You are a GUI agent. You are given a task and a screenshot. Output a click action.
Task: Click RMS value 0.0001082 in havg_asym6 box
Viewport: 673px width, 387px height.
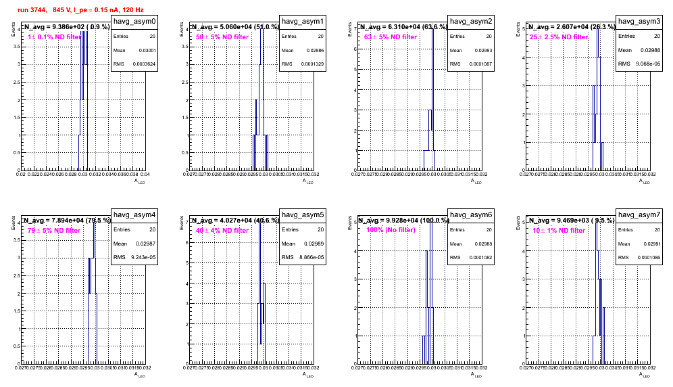[x=480, y=258]
